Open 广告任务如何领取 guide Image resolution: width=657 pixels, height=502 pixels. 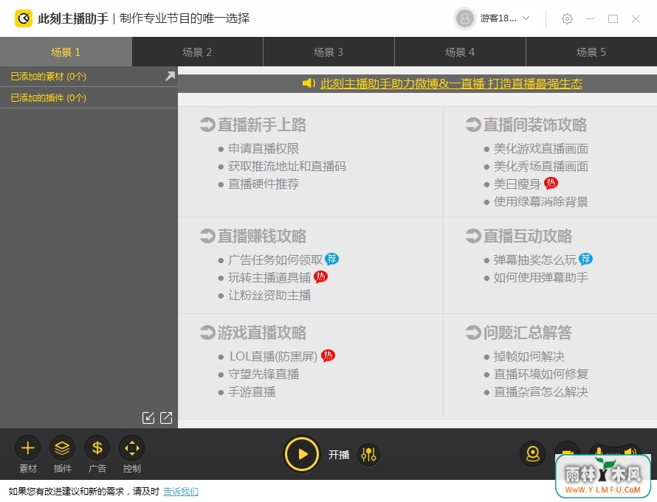(275, 259)
